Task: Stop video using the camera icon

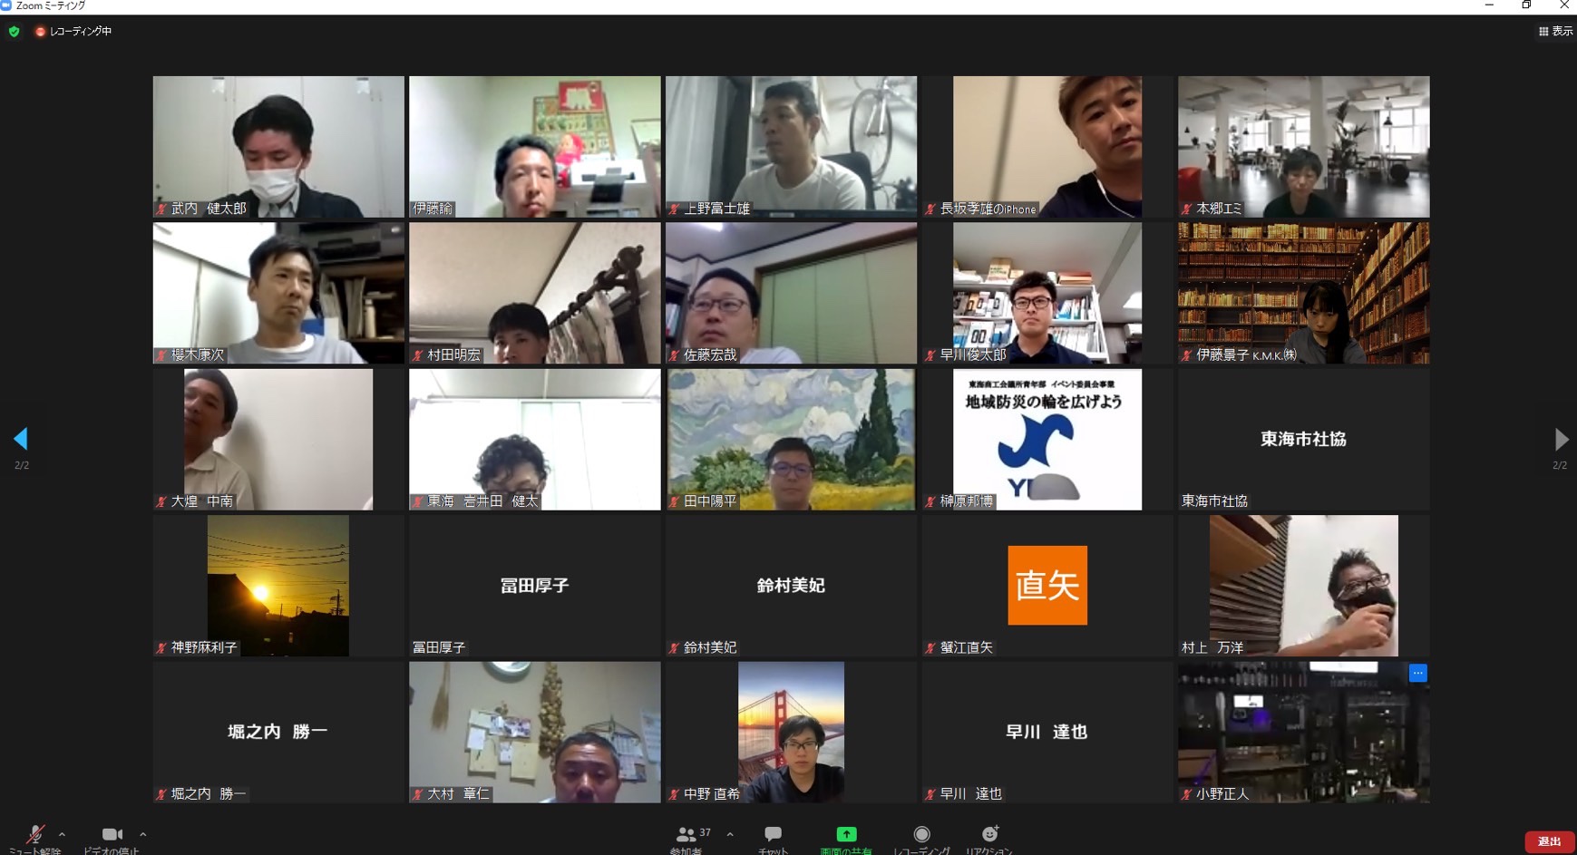Action: 112,835
